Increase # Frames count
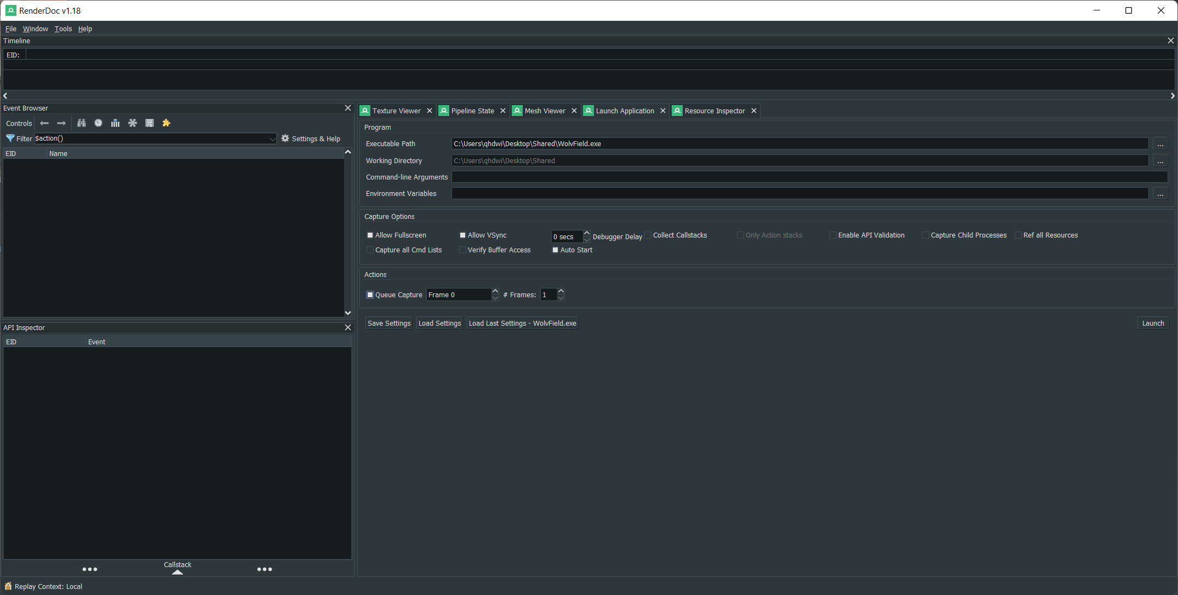Screen dimensions: 1178x595 click(561, 291)
